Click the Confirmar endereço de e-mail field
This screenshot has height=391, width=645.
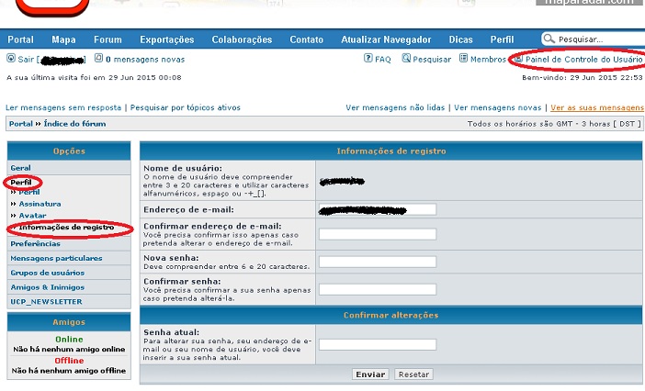point(378,235)
